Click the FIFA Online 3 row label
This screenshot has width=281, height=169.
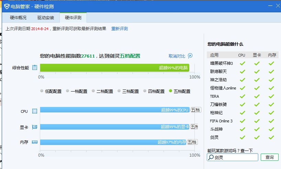[221, 121]
